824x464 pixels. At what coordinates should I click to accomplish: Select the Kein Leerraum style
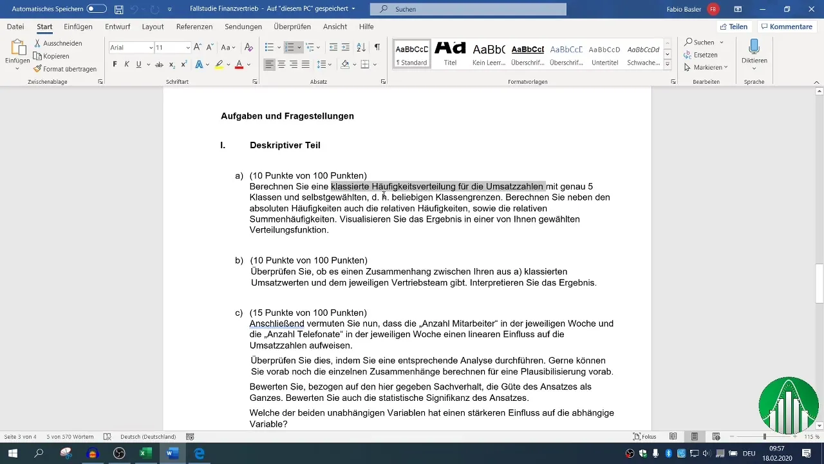(x=489, y=54)
